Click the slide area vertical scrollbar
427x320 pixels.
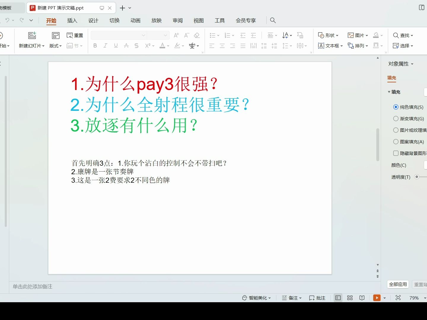pyautogui.click(x=377, y=145)
